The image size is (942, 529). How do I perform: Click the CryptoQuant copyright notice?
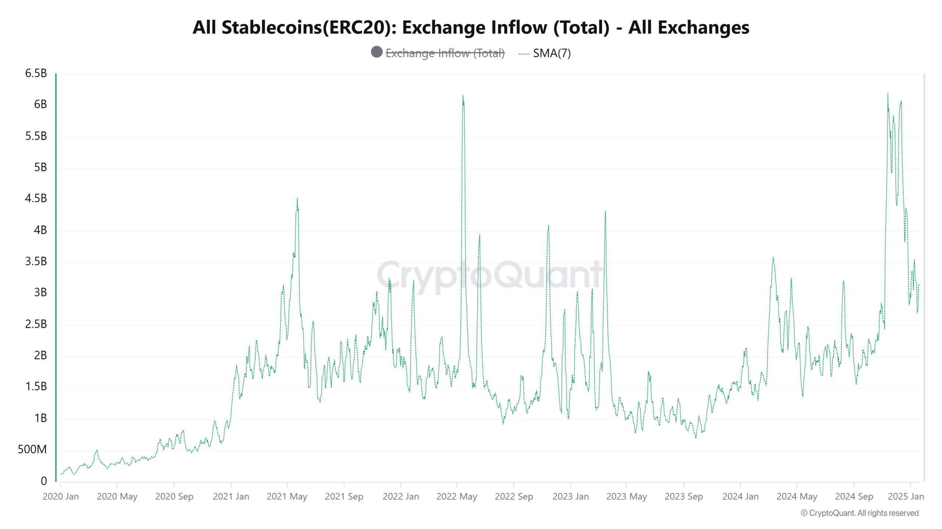(x=860, y=513)
